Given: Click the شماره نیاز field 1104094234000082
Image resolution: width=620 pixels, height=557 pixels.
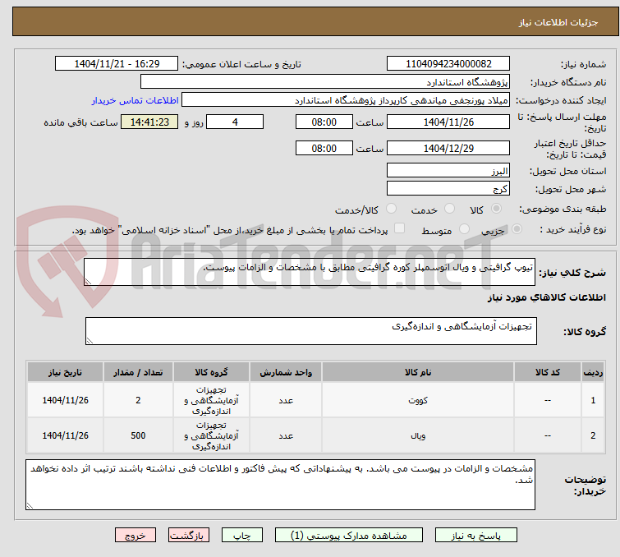Looking at the screenshot, I should click(448, 64).
